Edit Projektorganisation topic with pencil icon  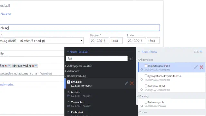pyautogui.click(x=196, y=67)
